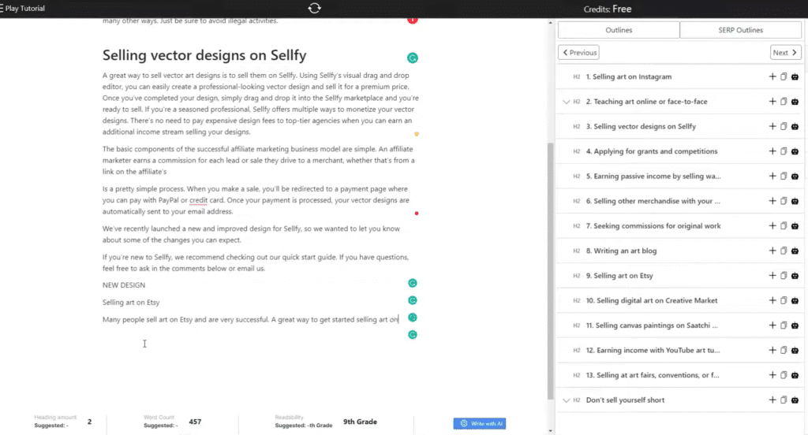808x435 pixels.
Task: Copy 'Applying for grants and competitions' heading
Action: [784, 151]
